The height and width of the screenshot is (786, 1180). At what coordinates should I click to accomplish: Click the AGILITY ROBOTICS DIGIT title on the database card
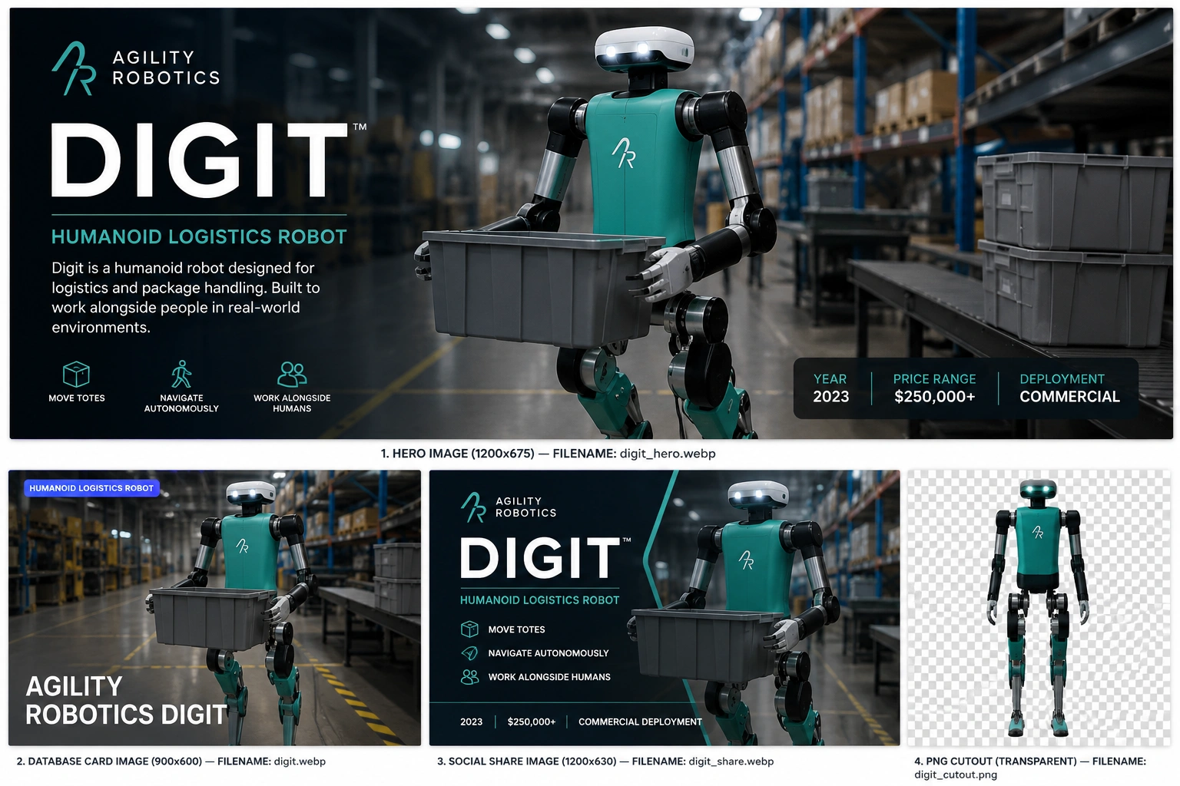click(x=127, y=700)
